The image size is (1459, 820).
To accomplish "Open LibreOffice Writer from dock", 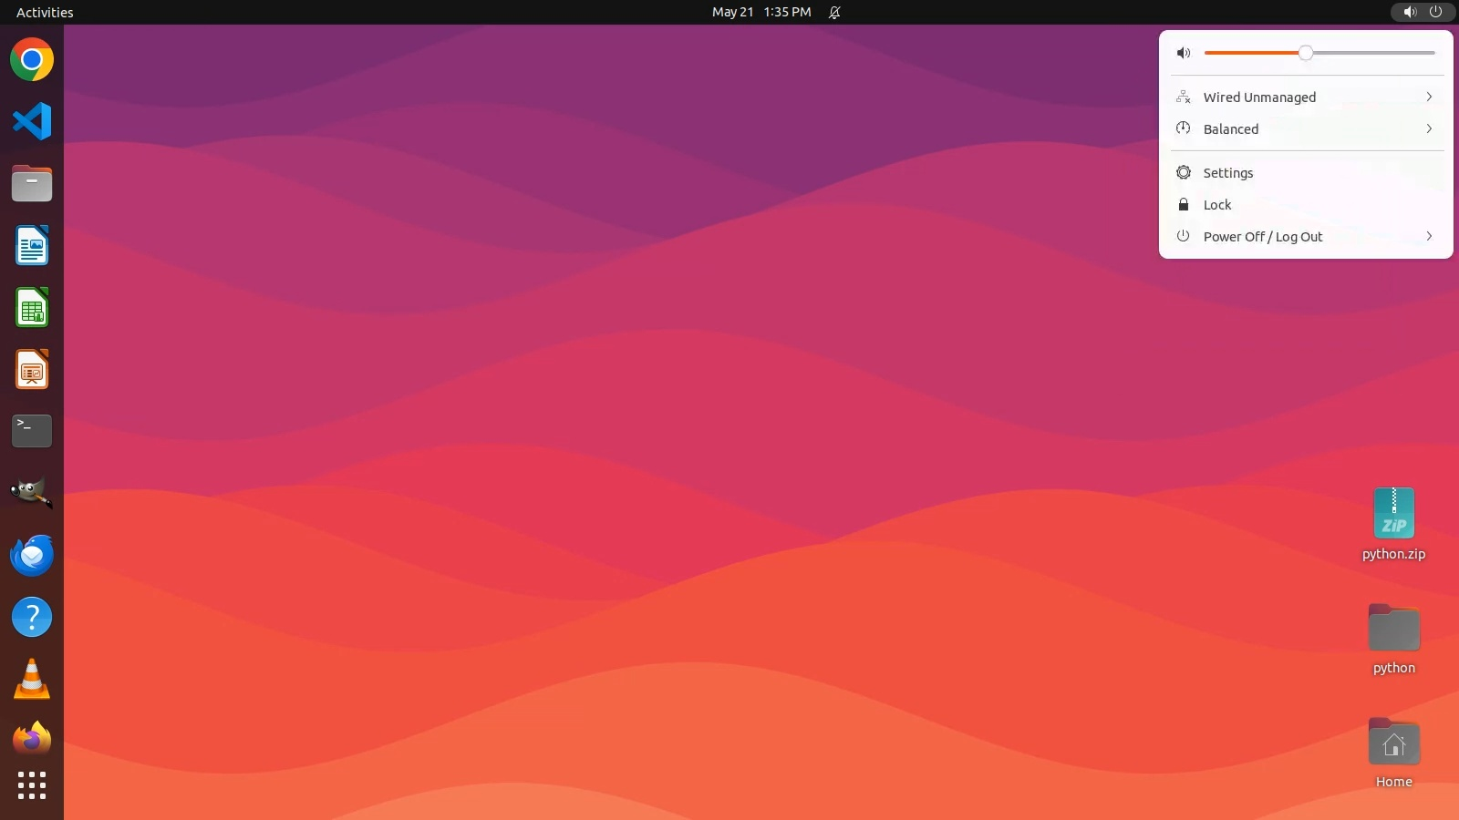I will (32, 246).
